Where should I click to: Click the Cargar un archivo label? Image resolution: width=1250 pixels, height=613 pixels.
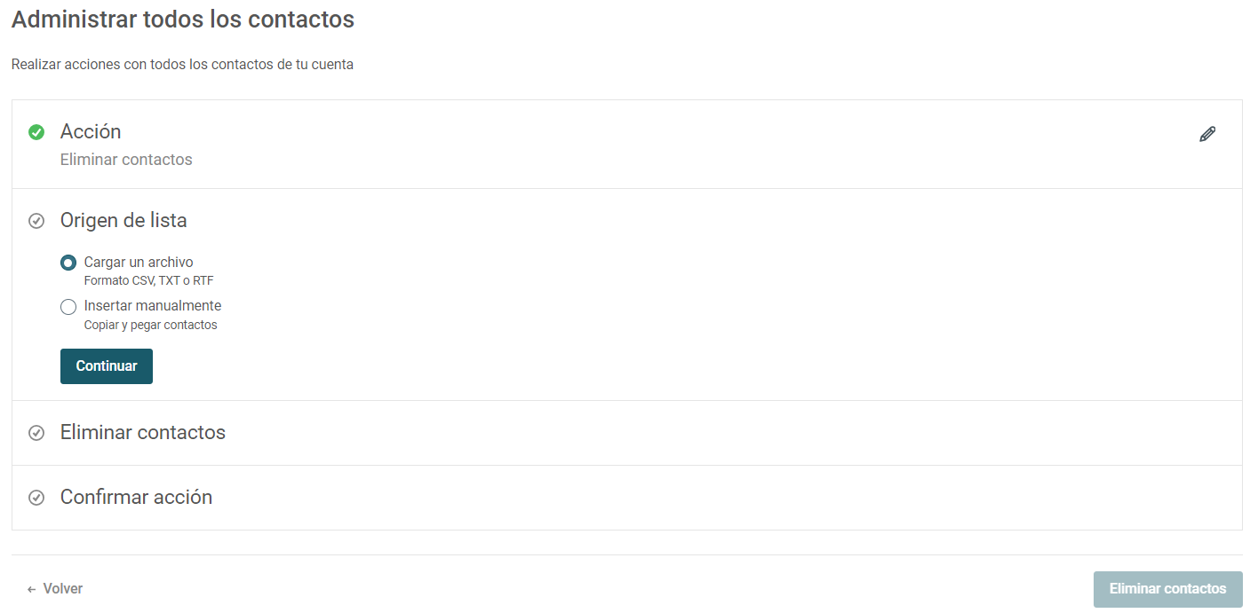click(139, 262)
